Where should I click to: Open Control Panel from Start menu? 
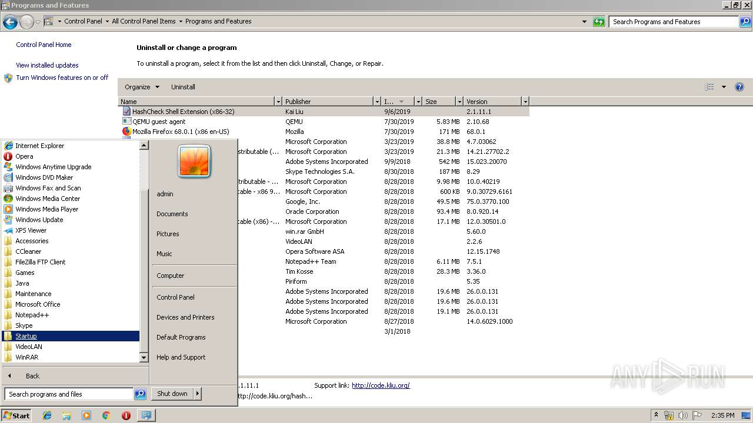point(175,297)
